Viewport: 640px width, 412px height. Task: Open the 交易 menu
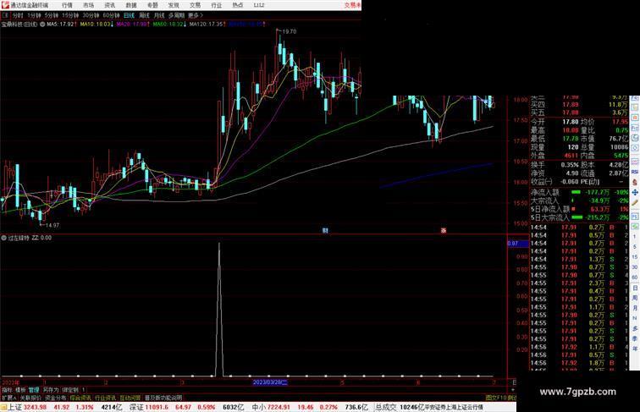click(x=195, y=5)
